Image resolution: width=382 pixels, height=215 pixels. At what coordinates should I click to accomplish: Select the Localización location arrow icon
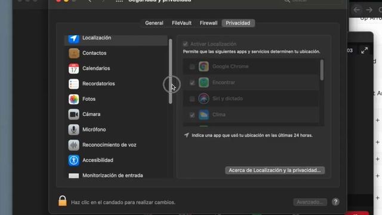coord(73,38)
